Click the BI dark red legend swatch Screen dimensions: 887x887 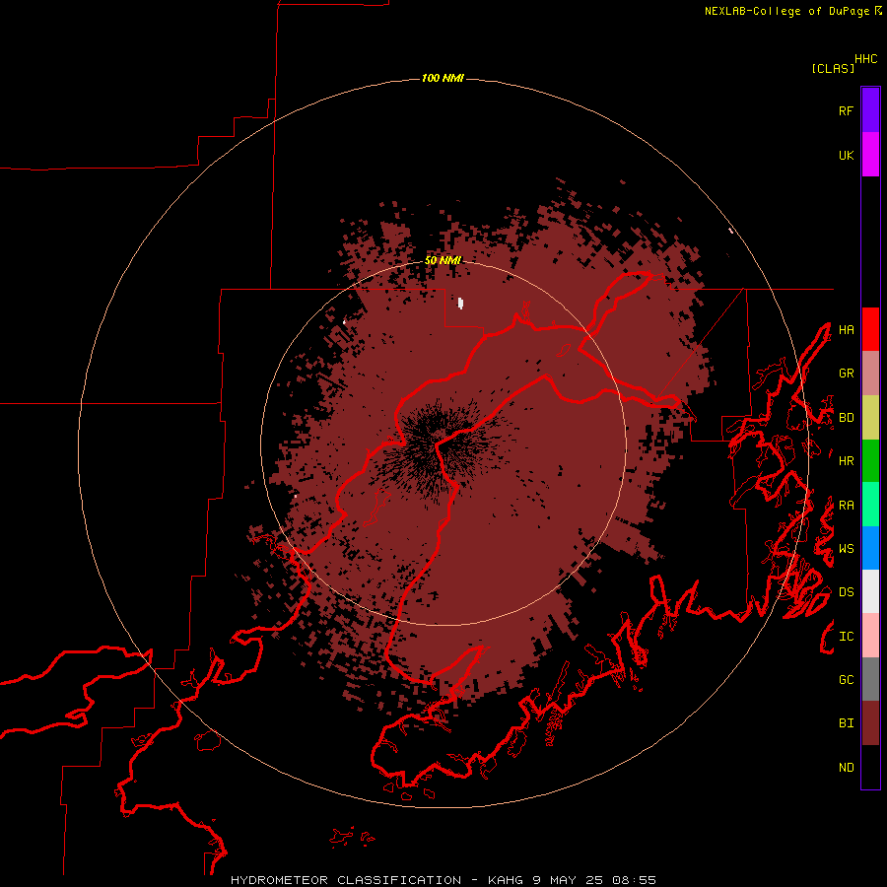pyautogui.click(x=870, y=723)
